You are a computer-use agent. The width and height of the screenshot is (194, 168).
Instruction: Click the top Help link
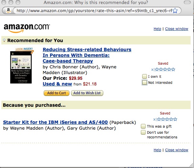tap(157, 29)
